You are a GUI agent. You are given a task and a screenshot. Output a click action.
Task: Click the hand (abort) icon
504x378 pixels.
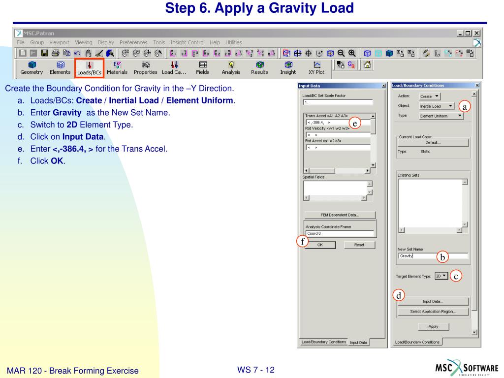tap(88, 53)
